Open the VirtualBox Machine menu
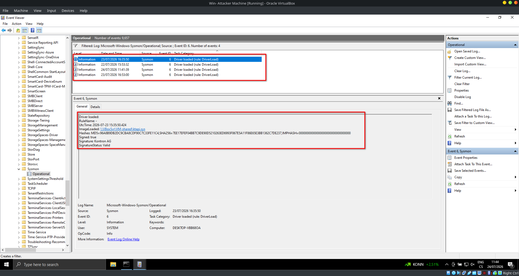 coord(21,11)
